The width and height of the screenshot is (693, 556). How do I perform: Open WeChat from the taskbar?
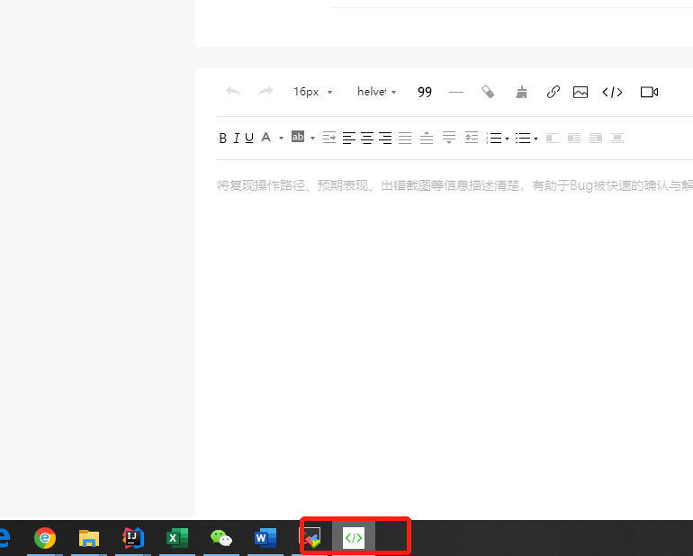point(221,538)
